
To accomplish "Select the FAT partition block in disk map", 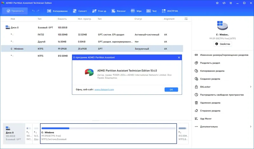I will (x=29, y=134).
